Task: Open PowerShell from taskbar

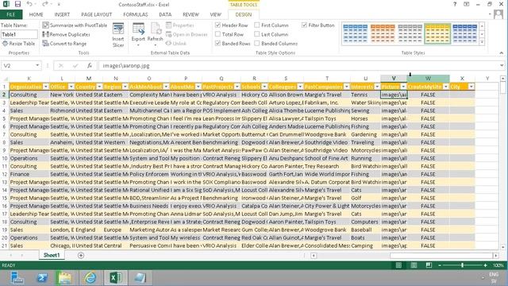Action: (x=41, y=278)
